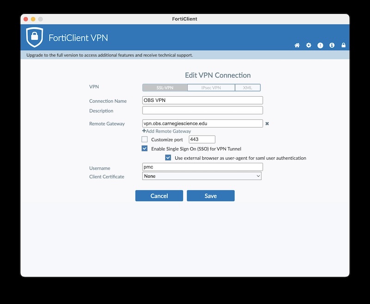Switch to the XML tab

point(248,87)
